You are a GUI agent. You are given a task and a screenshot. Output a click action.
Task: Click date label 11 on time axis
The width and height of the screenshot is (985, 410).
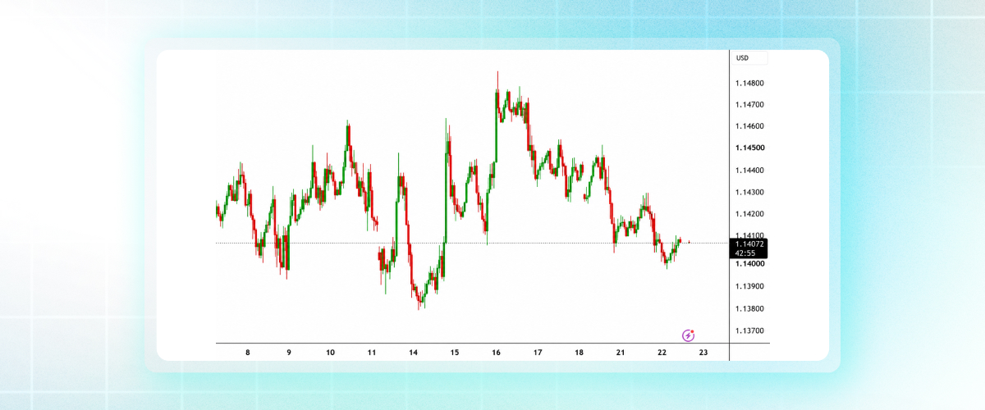point(372,352)
